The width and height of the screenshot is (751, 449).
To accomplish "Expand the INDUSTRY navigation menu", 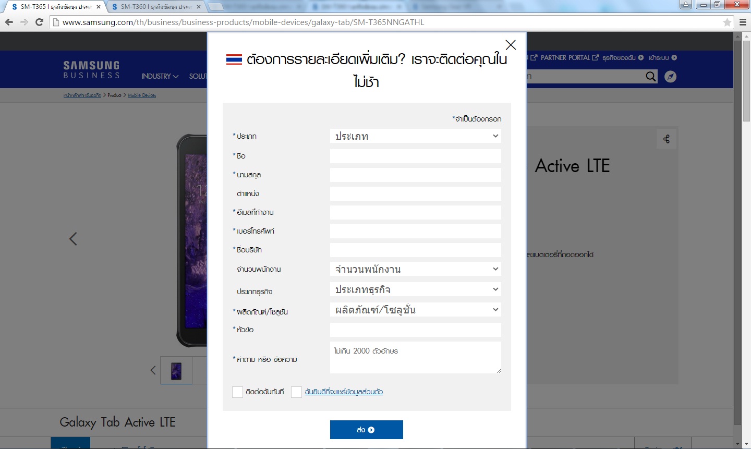I will pos(160,76).
